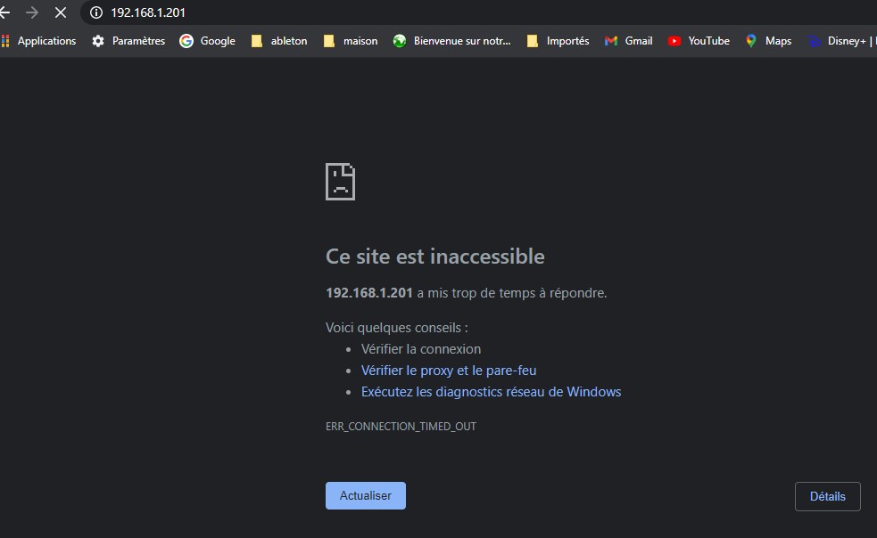Expand the maison bookmark folder
The image size is (877, 538).
click(351, 41)
